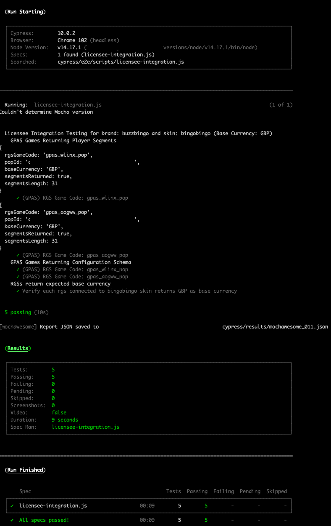The image size is (331, 526).
Task: Click "licensee-integration.js" in the summary table row
Action: coord(53,505)
